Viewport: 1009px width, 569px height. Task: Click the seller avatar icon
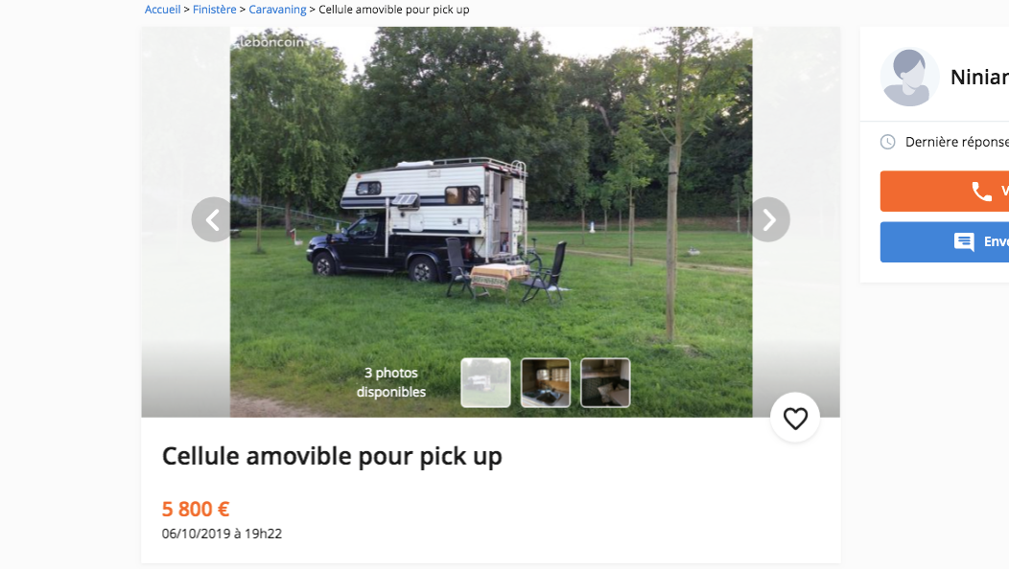(x=909, y=78)
